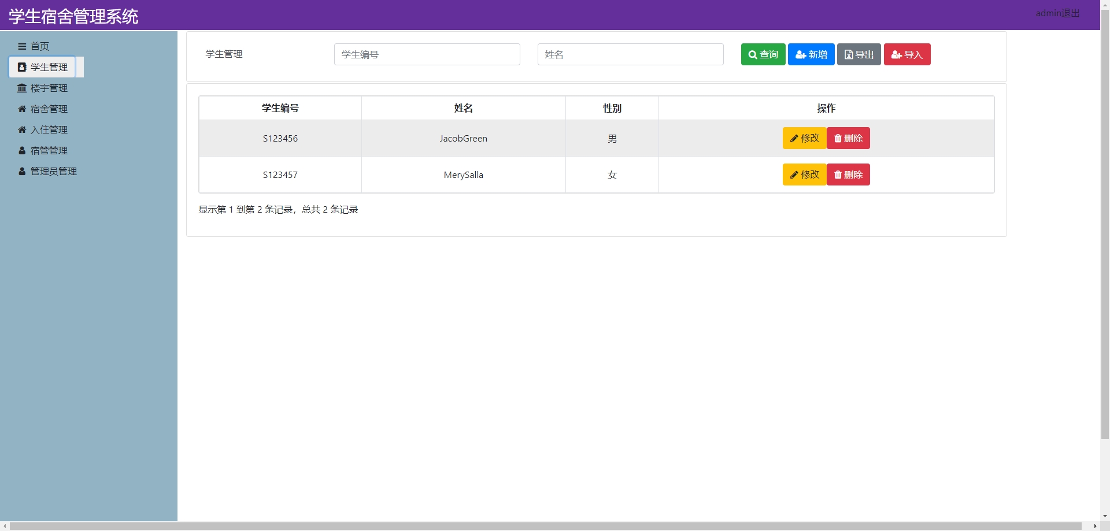This screenshot has height=531, width=1110.
Task: Click the user-plus icon in 导入 button
Action: [x=897, y=54]
